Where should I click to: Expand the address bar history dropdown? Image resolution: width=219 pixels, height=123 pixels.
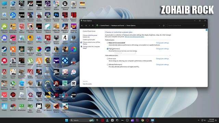click(159, 26)
